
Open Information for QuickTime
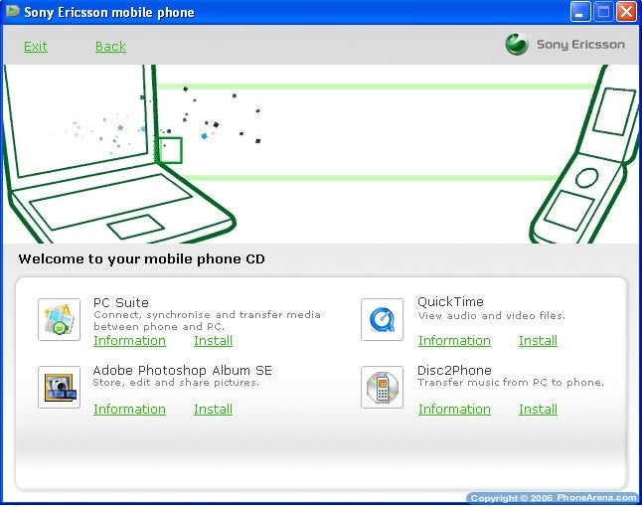(x=454, y=341)
